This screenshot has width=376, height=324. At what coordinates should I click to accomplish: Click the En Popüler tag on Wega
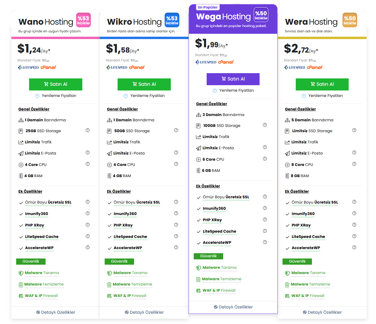(x=208, y=7)
